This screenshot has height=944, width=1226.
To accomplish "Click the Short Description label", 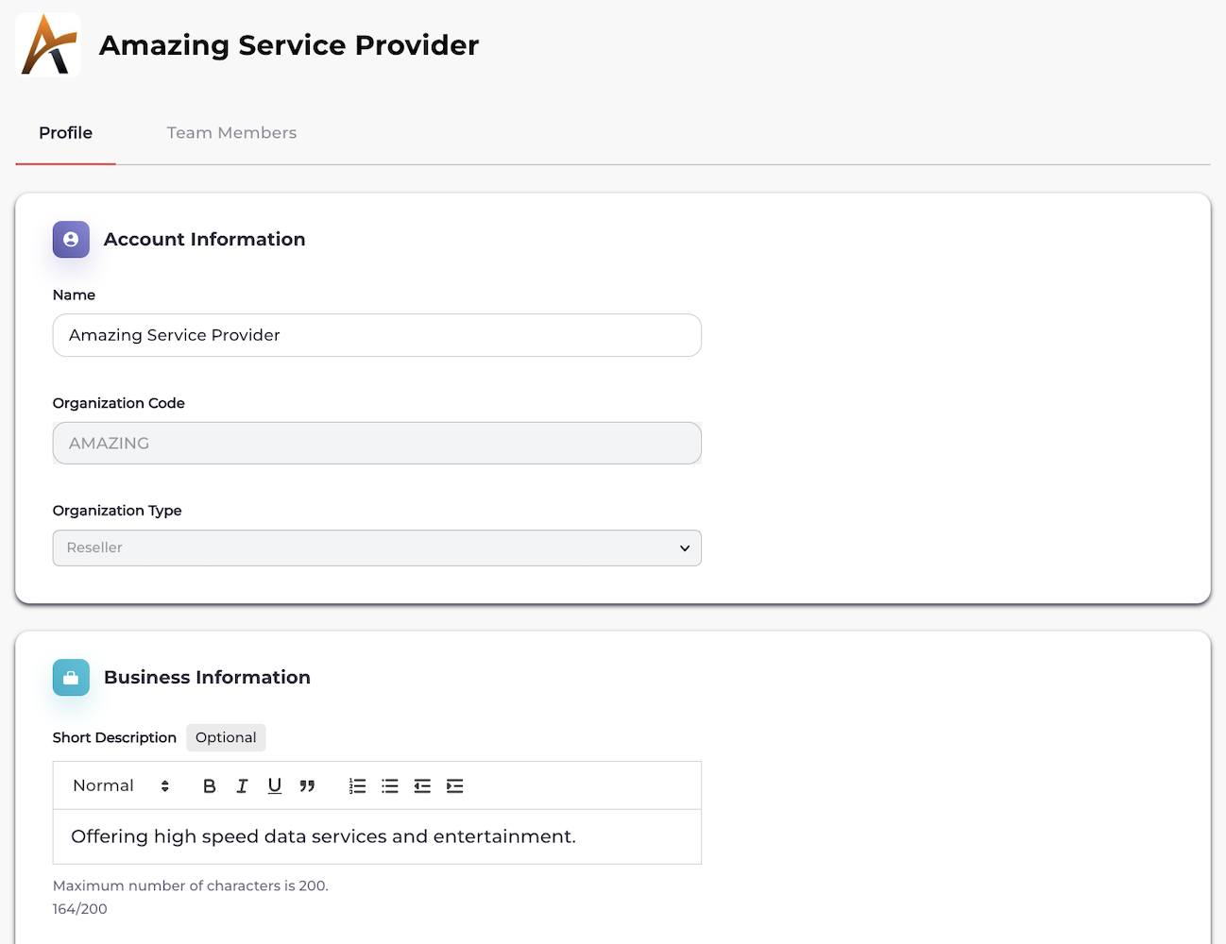I will click(114, 737).
